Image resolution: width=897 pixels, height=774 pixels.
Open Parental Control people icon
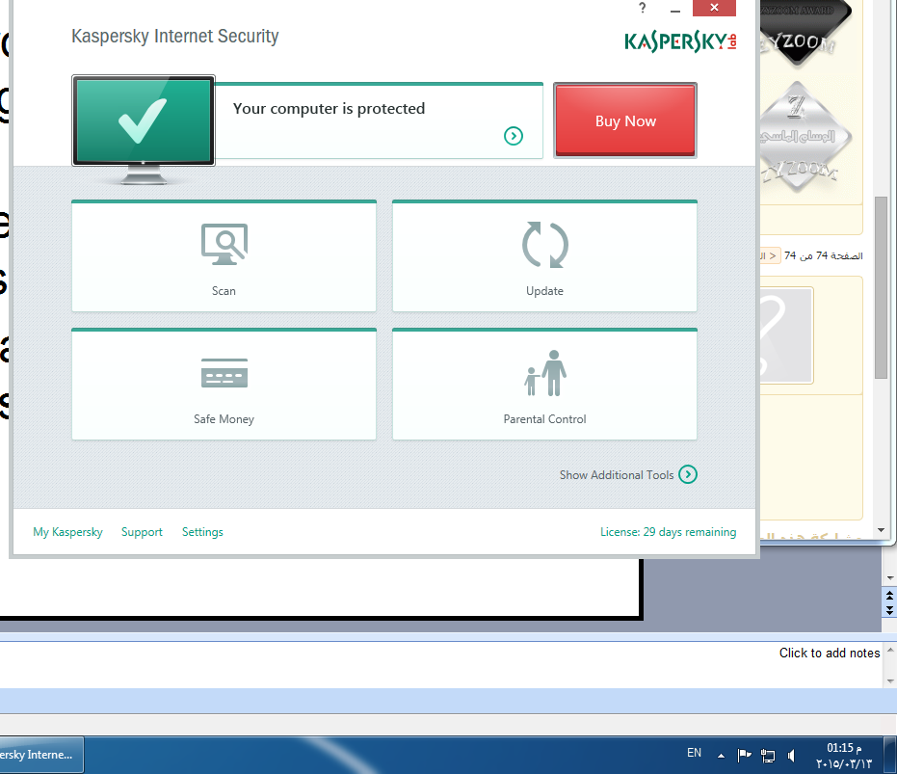[x=544, y=373]
